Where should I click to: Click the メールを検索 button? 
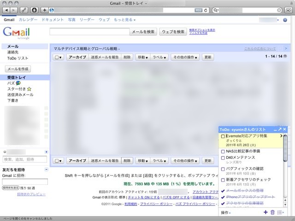pyautogui.click(x=143, y=32)
